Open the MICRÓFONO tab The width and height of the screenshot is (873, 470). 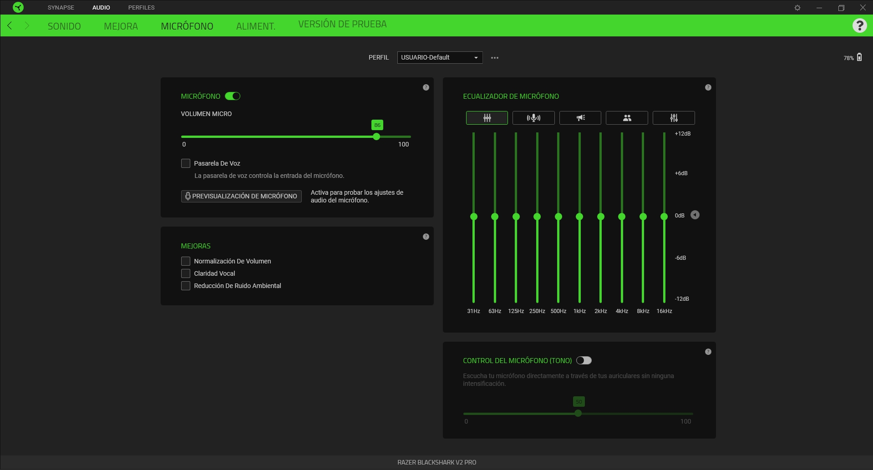(187, 26)
